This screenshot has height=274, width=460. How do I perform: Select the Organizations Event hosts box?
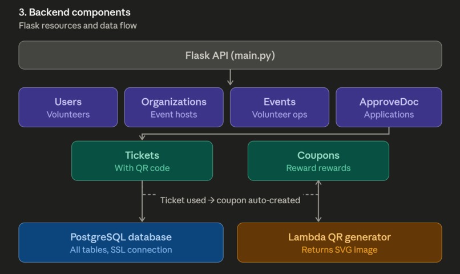point(173,107)
